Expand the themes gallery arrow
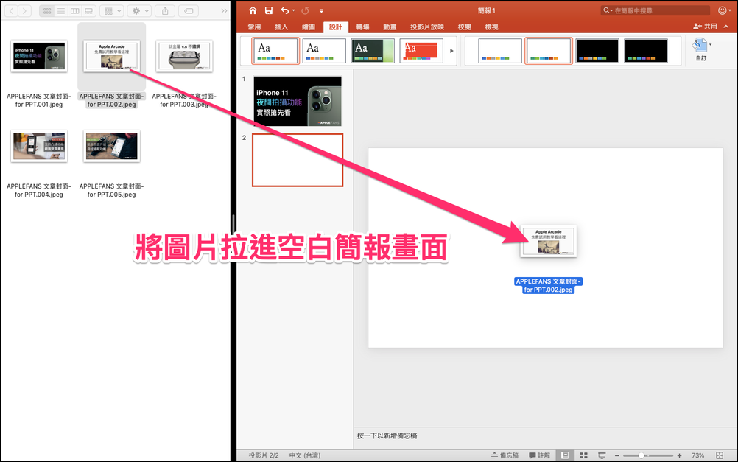 451,51
